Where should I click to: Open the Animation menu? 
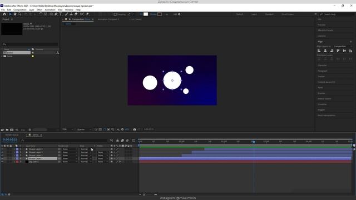(x=50, y=10)
